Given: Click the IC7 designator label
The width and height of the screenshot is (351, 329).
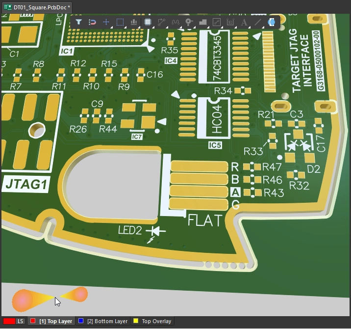Looking at the screenshot, I should (x=137, y=137).
